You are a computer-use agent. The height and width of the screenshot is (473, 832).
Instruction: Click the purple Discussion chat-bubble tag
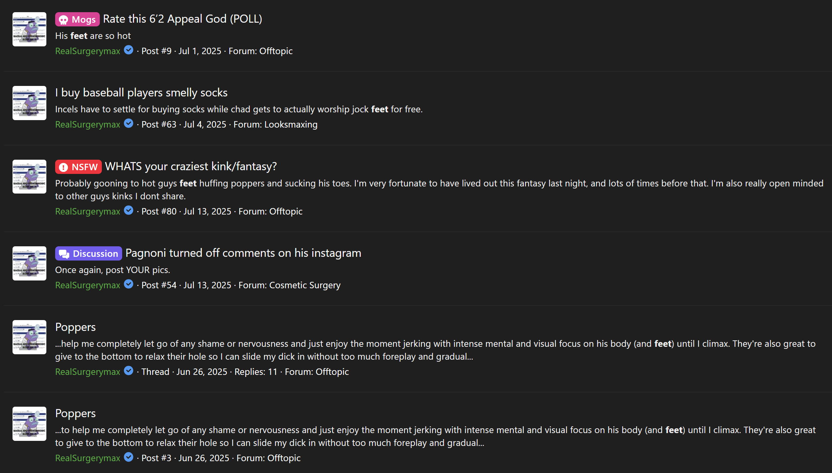click(89, 253)
